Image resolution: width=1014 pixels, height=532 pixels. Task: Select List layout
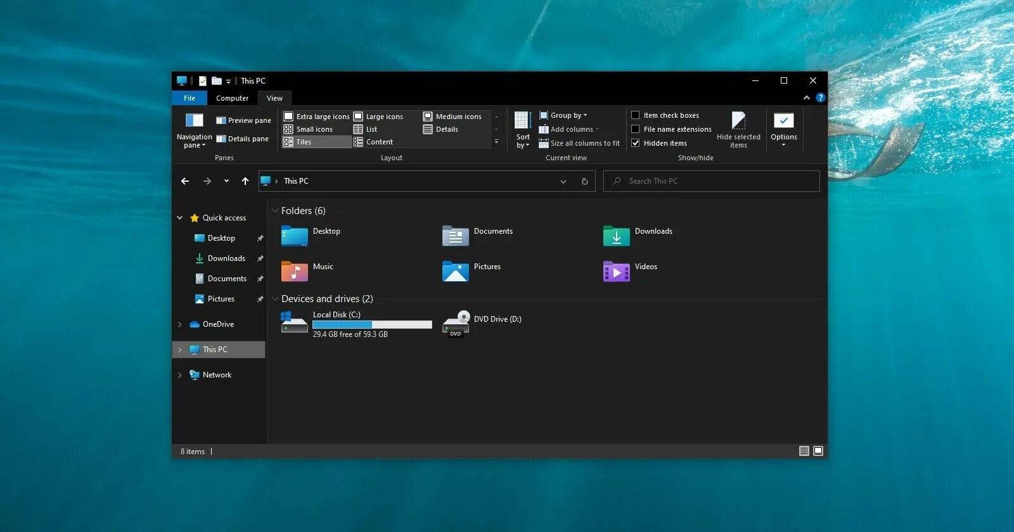(365, 129)
